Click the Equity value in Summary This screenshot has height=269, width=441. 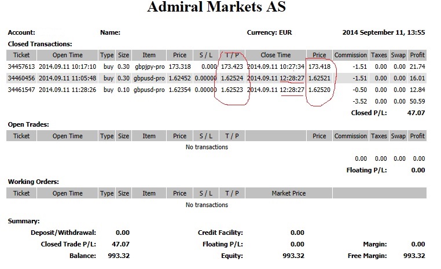click(x=293, y=256)
